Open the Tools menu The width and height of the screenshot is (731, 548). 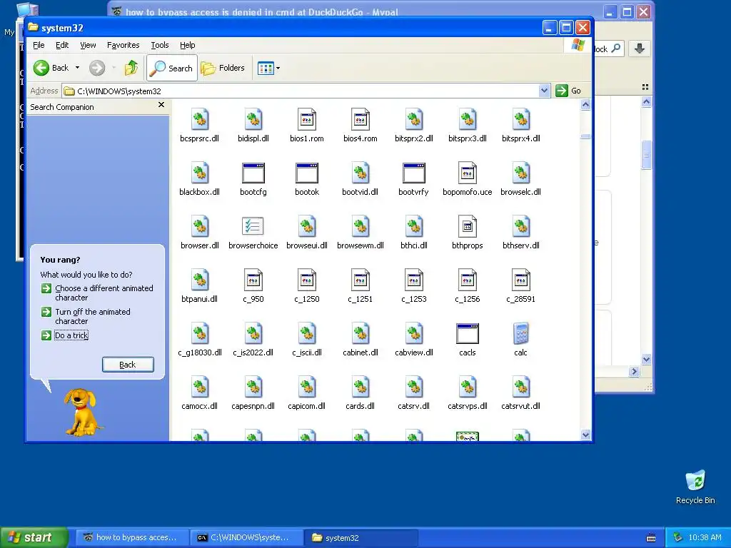pyautogui.click(x=159, y=45)
